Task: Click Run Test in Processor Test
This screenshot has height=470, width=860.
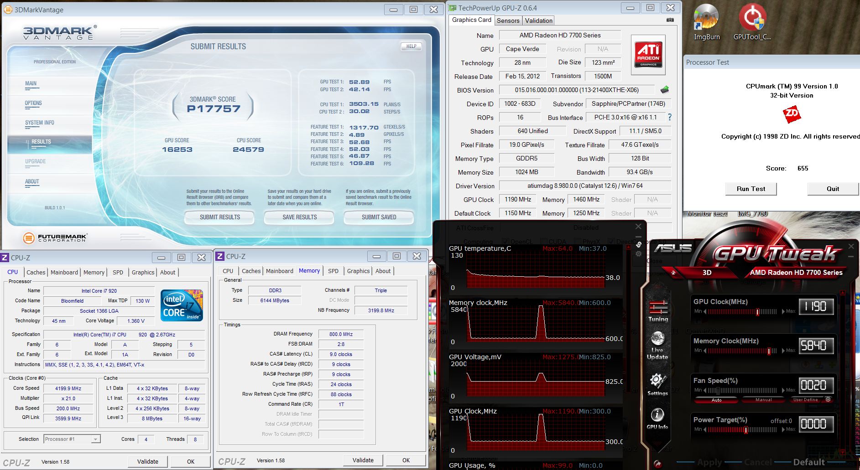Action: coord(751,189)
